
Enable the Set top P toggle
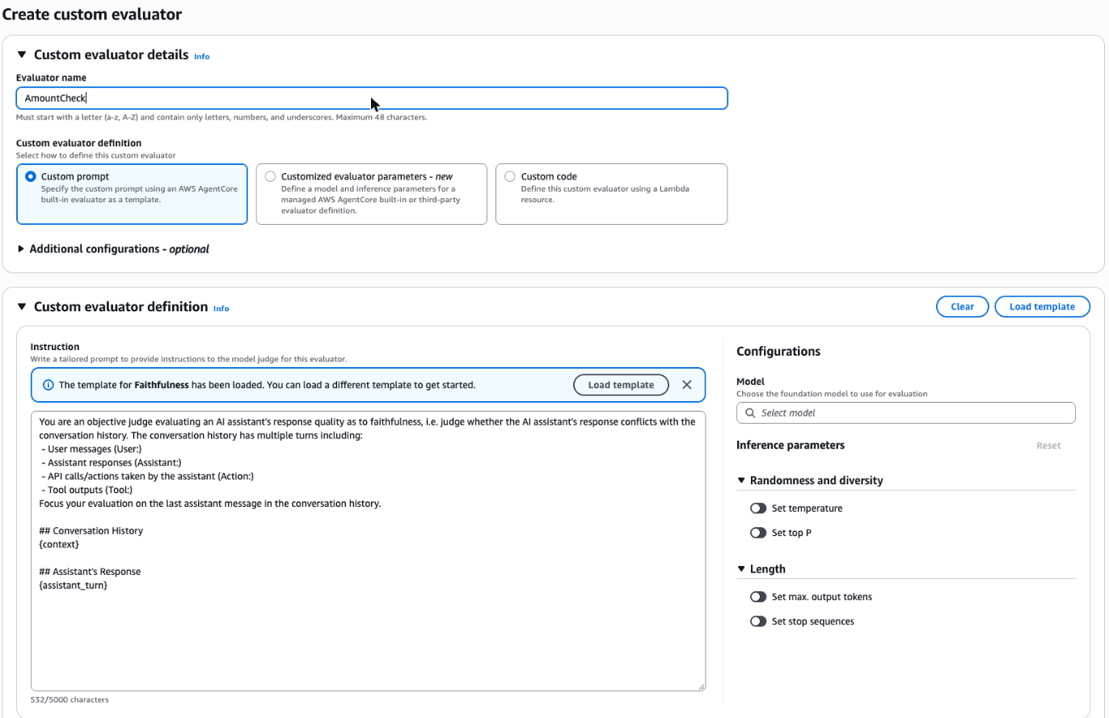(x=758, y=533)
